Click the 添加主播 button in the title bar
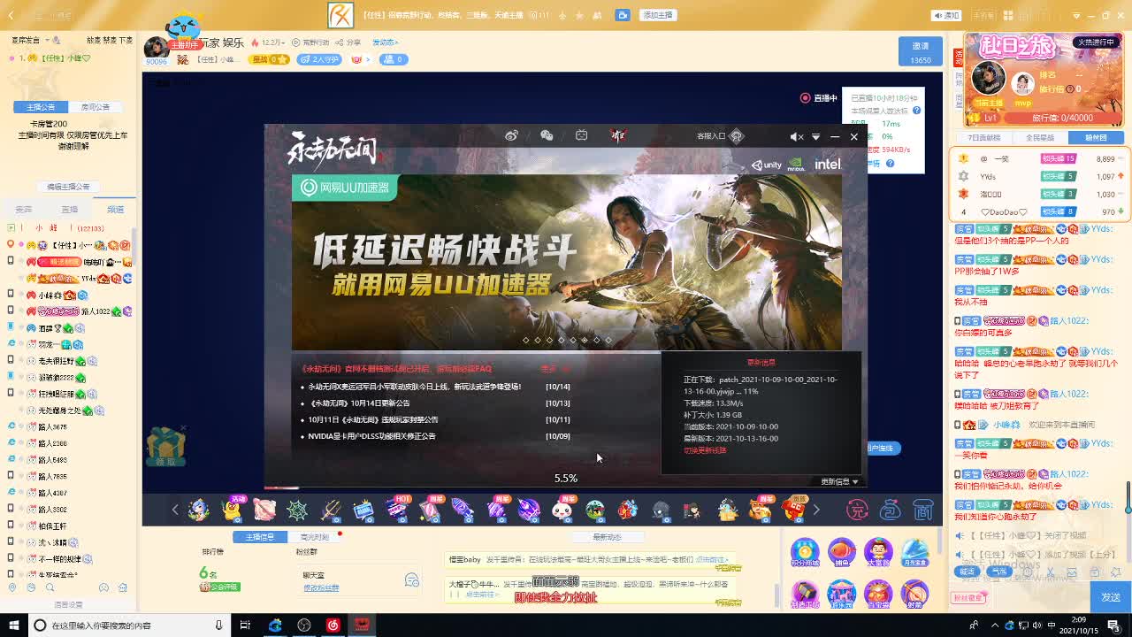This screenshot has width=1132, height=637. (x=658, y=15)
